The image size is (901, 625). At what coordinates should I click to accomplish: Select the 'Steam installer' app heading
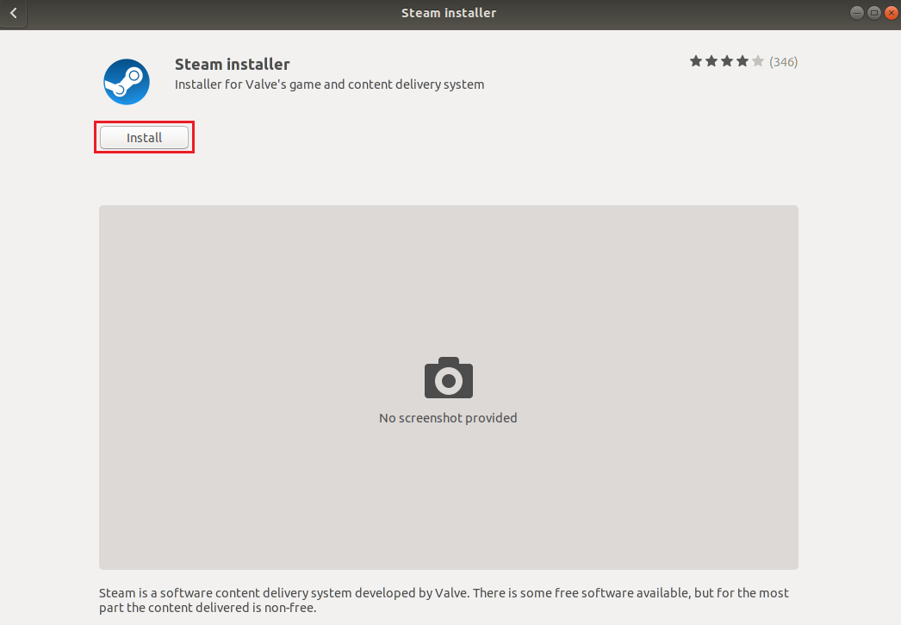pyautogui.click(x=233, y=64)
